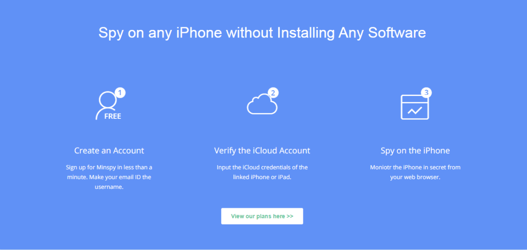Click the Input the iCloud credentials text
This screenshot has height=250, width=527.
[262, 172]
